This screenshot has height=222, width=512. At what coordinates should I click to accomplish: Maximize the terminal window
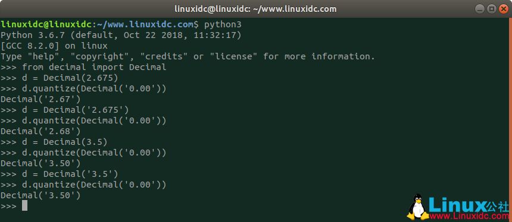[492, 9]
